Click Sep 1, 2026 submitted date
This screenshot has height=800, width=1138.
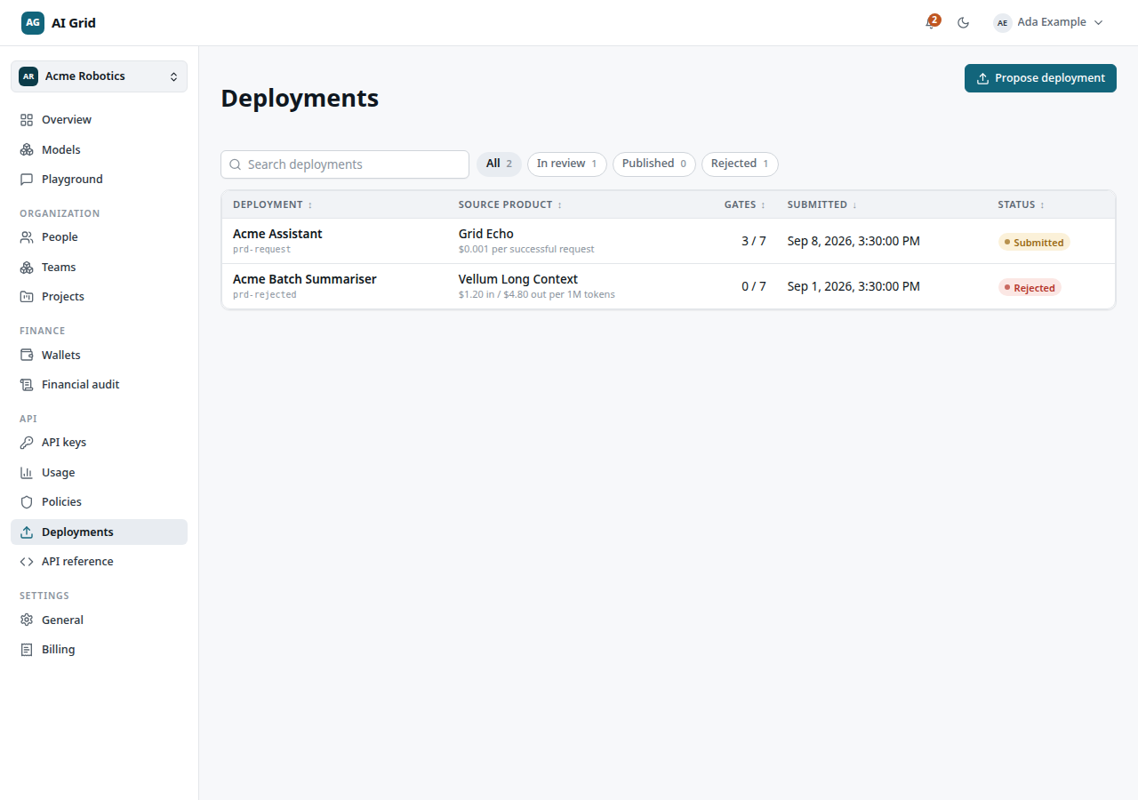point(853,287)
